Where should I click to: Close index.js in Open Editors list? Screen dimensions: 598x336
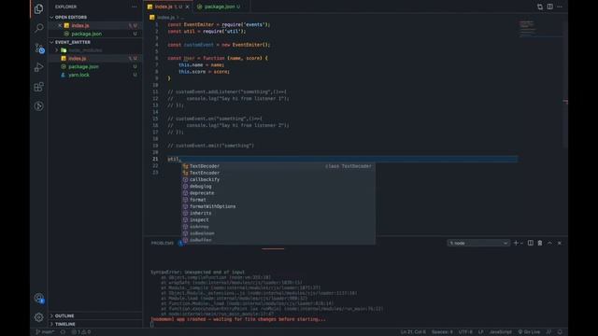click(x=60, y=25)
